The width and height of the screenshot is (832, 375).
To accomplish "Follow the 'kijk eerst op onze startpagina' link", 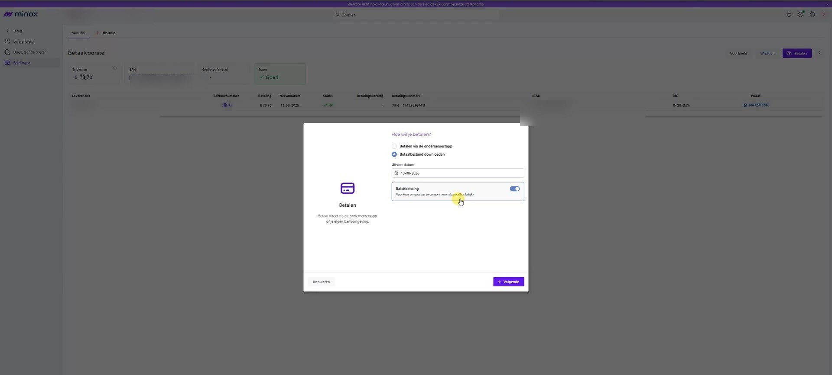I will coord(459,4).
